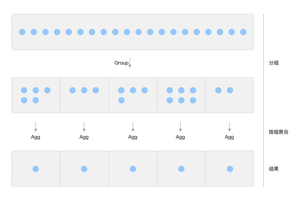Click the leftmost Agg label
This screenshot has width=302, height=200.
[36, 137]
